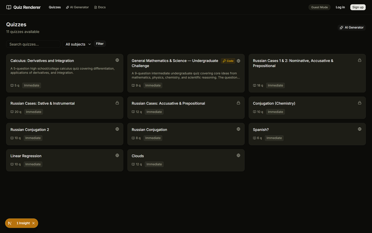Click the globe icon on Spanish? card
Viewport: 372px width, 233px height.
click(x=360, y=129)
